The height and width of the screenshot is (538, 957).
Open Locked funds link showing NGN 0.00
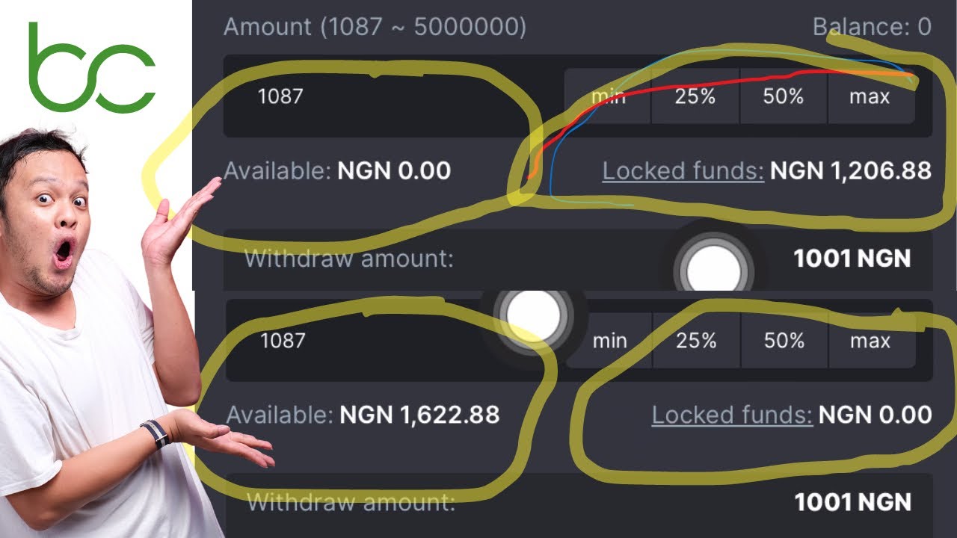click(x=732, y=414)
